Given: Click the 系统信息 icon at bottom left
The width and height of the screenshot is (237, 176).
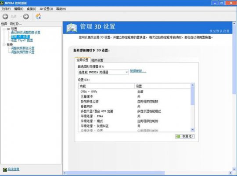Looking at the screenshot, I should (x=5, y=170).
